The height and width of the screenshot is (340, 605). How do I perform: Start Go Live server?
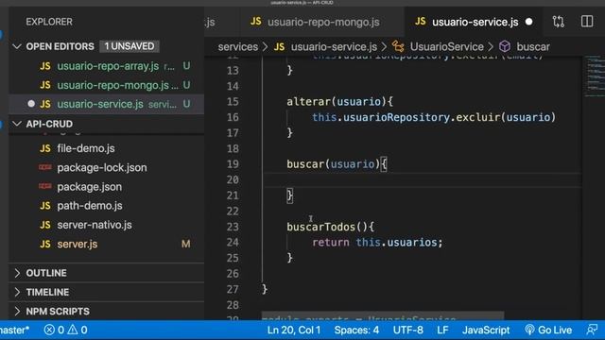[548, 330]
